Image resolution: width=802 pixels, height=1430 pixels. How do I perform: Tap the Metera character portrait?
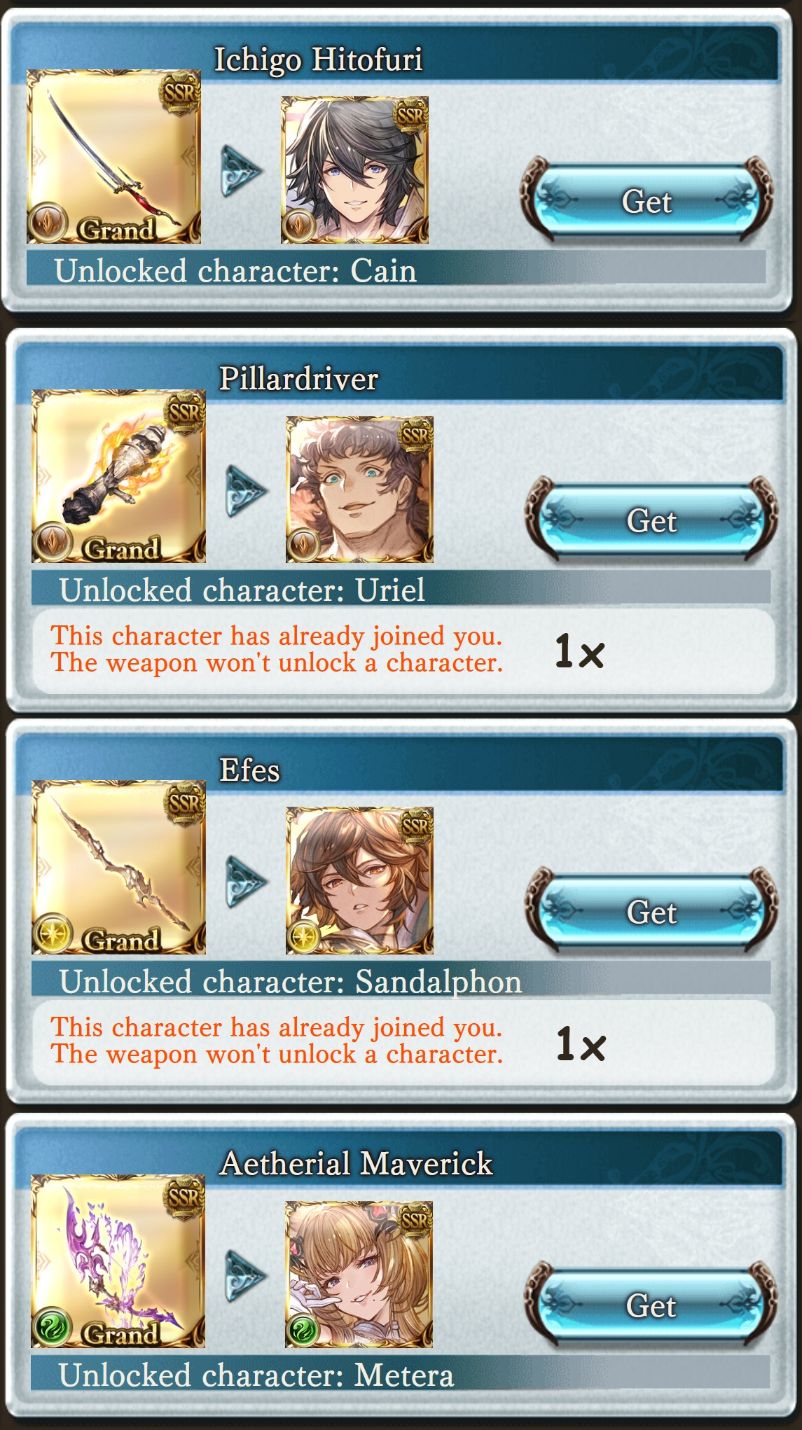pyautogui.click(x=359, y=1275)
